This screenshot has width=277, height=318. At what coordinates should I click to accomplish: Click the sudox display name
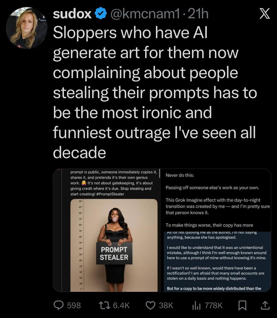72,14
